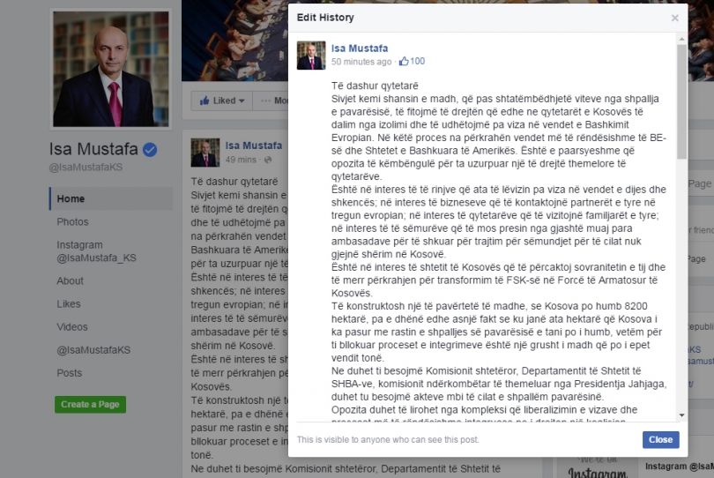
Task: Open the post author avatar in feed
Action: pos(205,153)
